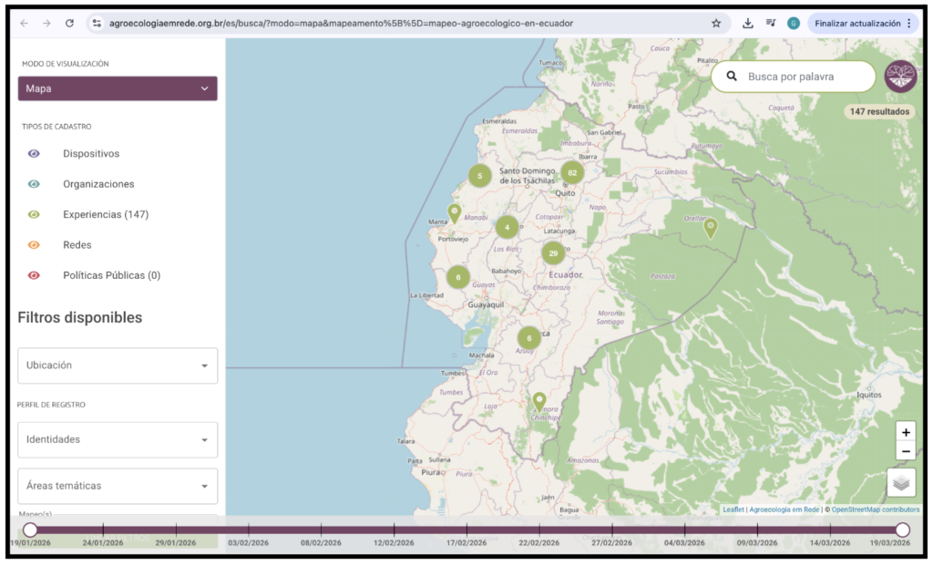Image resolution: width=933 pixels, height=566 pixels.
Task: Select Políticas Públicas (0) entry
Action: tap(111, 275)
